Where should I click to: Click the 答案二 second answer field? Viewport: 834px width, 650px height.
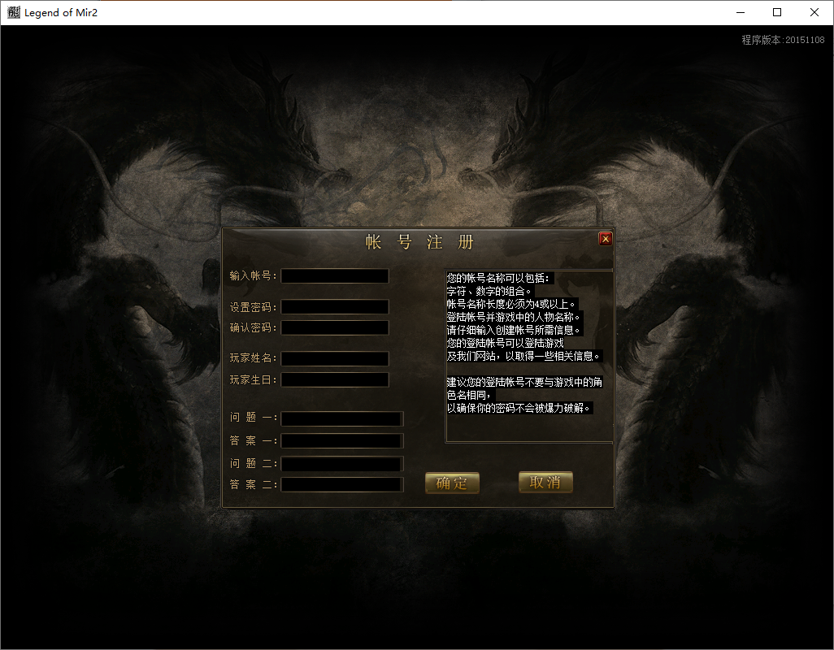click(x=341, y=484)
